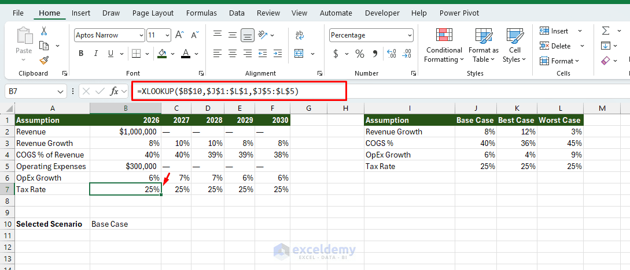Apply fill color paint bucket
Viewport: 630px width, 270px height.
point(163,54)
